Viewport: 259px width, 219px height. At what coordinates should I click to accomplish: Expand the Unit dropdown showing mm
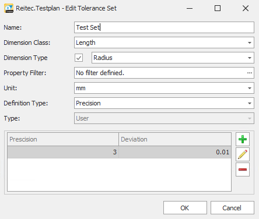click(x=250, y=88)
